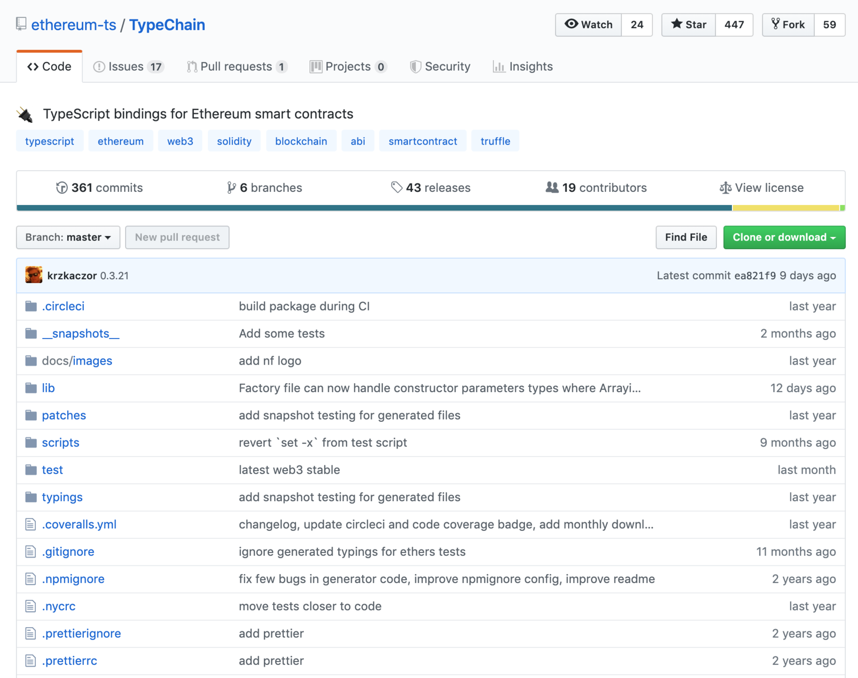Click the scripts folder icon
This screenshot has width=858, height=678.
point(31,442)
